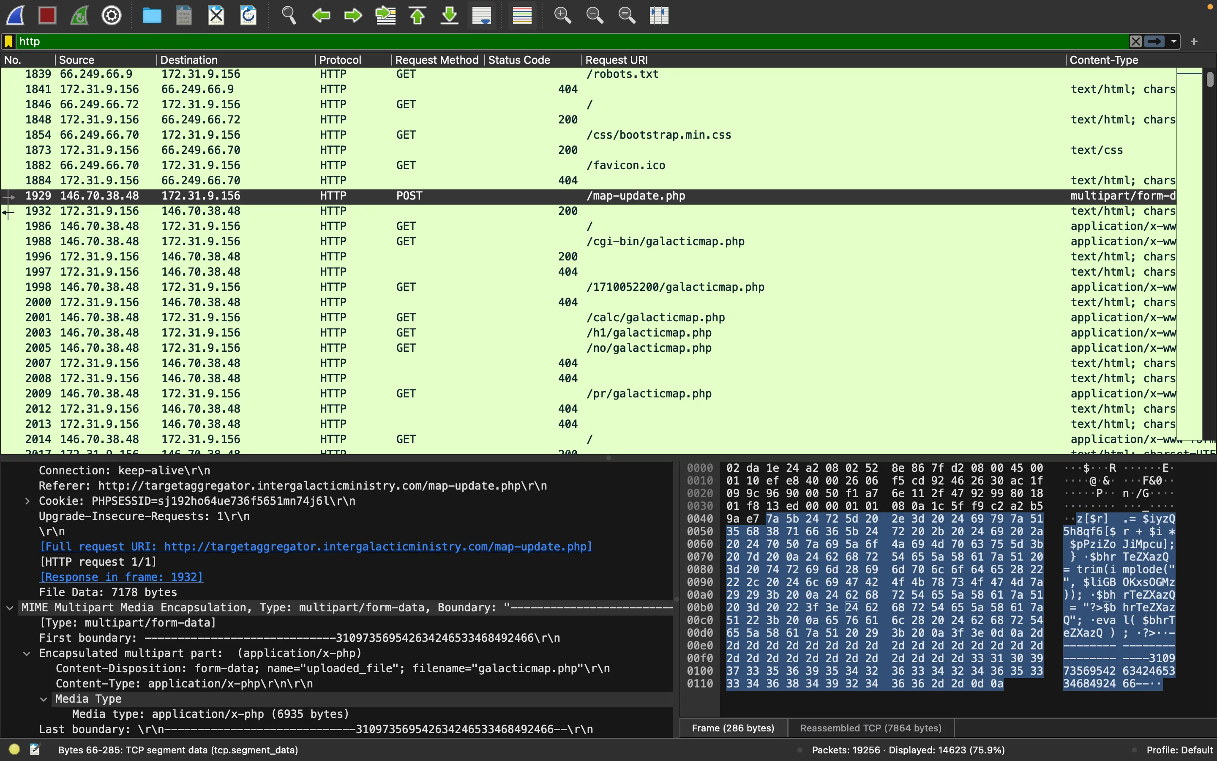Open capture file properties status icon
The width and height of the screenshot is (1217, 761).
[x=35, y=750]
